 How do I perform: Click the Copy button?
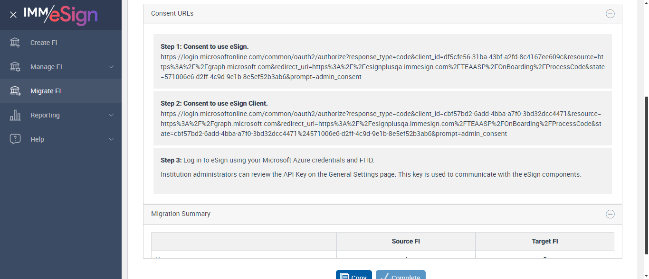[x=354, y=275]
